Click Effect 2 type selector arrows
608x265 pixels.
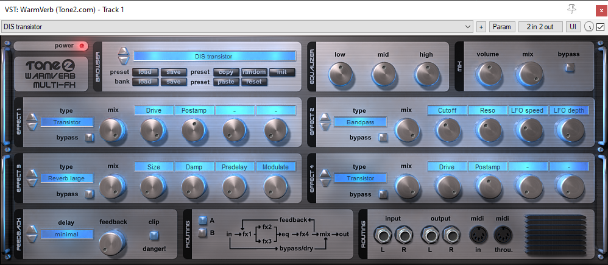324,122
